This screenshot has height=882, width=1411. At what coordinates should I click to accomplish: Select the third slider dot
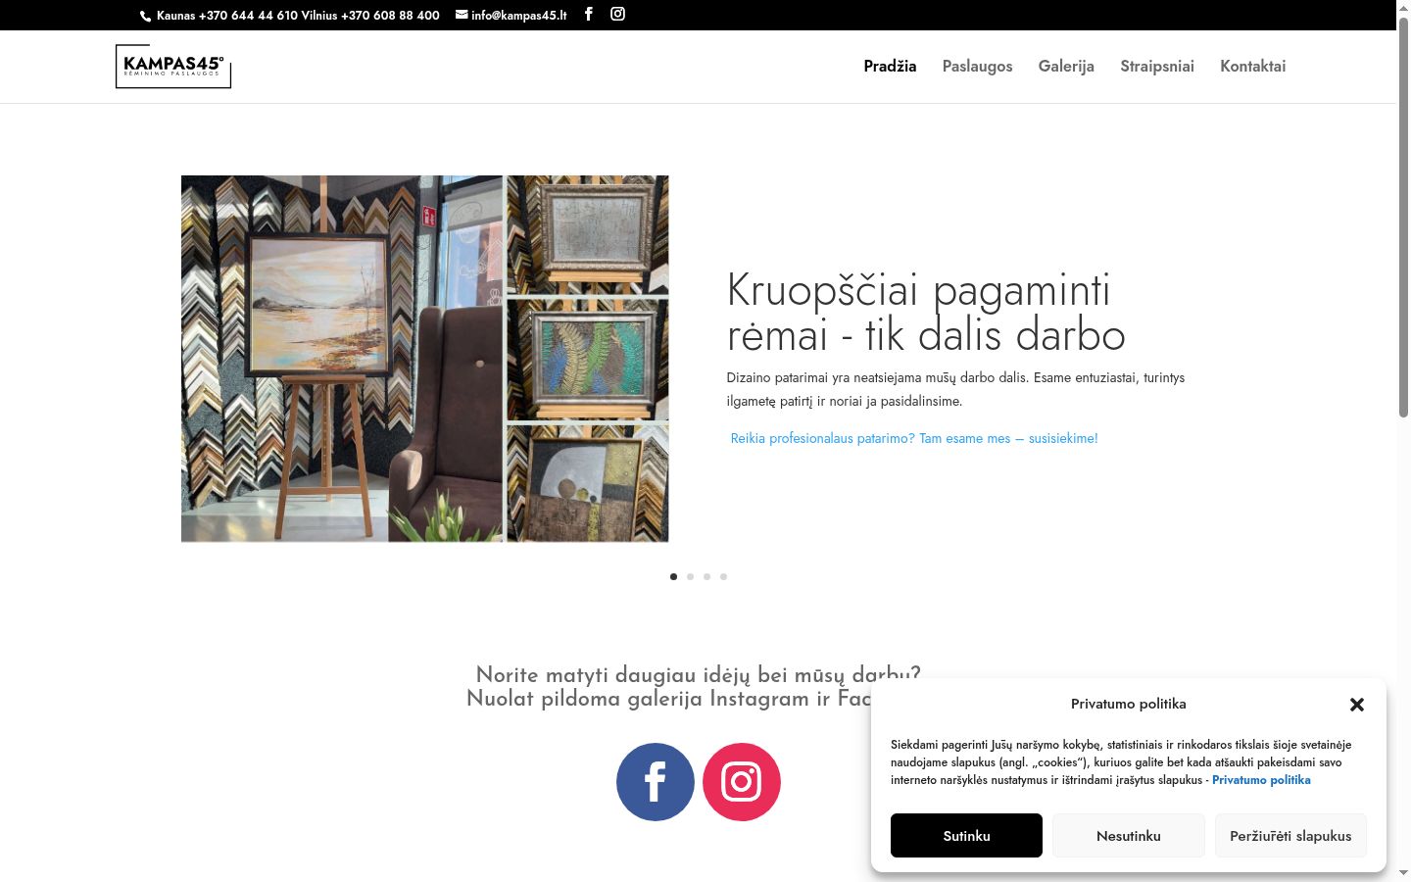point(706,576)
